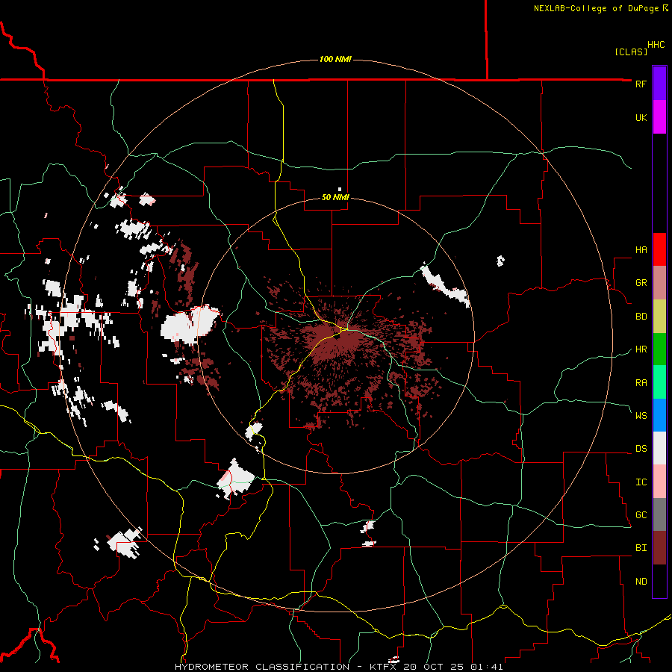The width and height of the screenshot is (672, 672).
Task: Click the 'BD' legend label
Action: click(641, 317)
